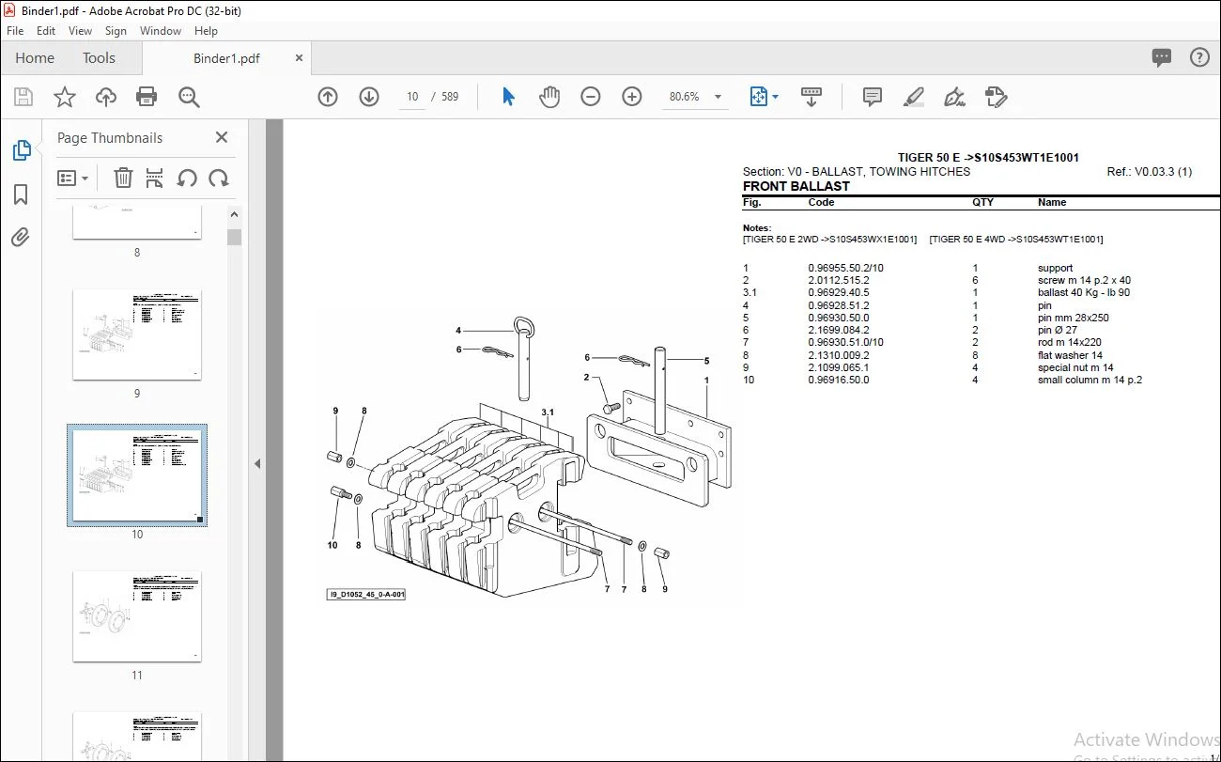1221x762 pixels.
Task: Open the Attachments paperclip pane
Action: (21, 238)
